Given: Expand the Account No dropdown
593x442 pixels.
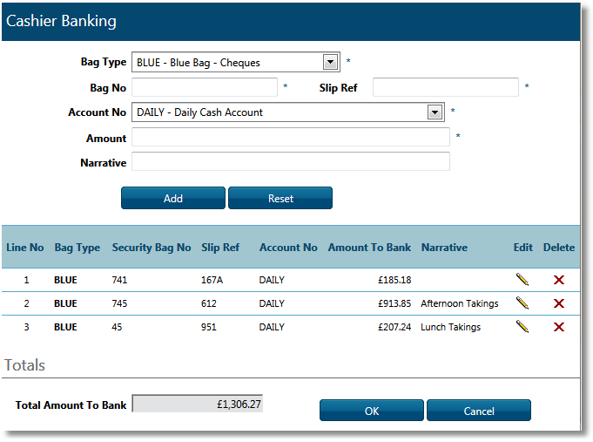Looking at the screenshot, I should click(435, 112).
